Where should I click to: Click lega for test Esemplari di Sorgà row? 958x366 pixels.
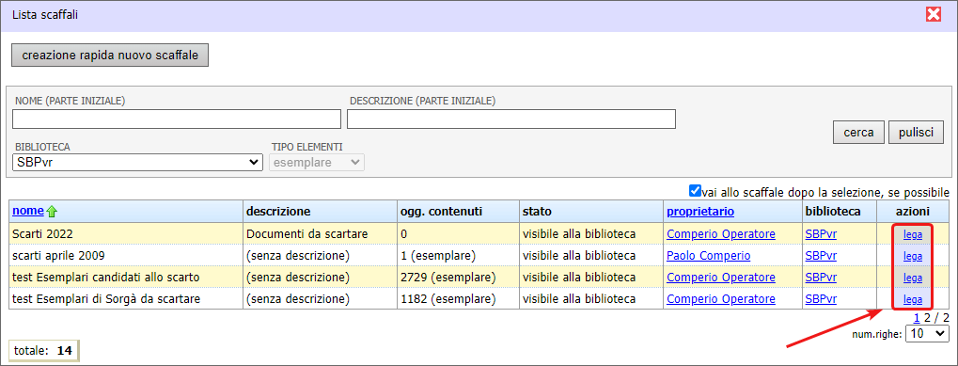pyautogui.click(x=913, y=300)
